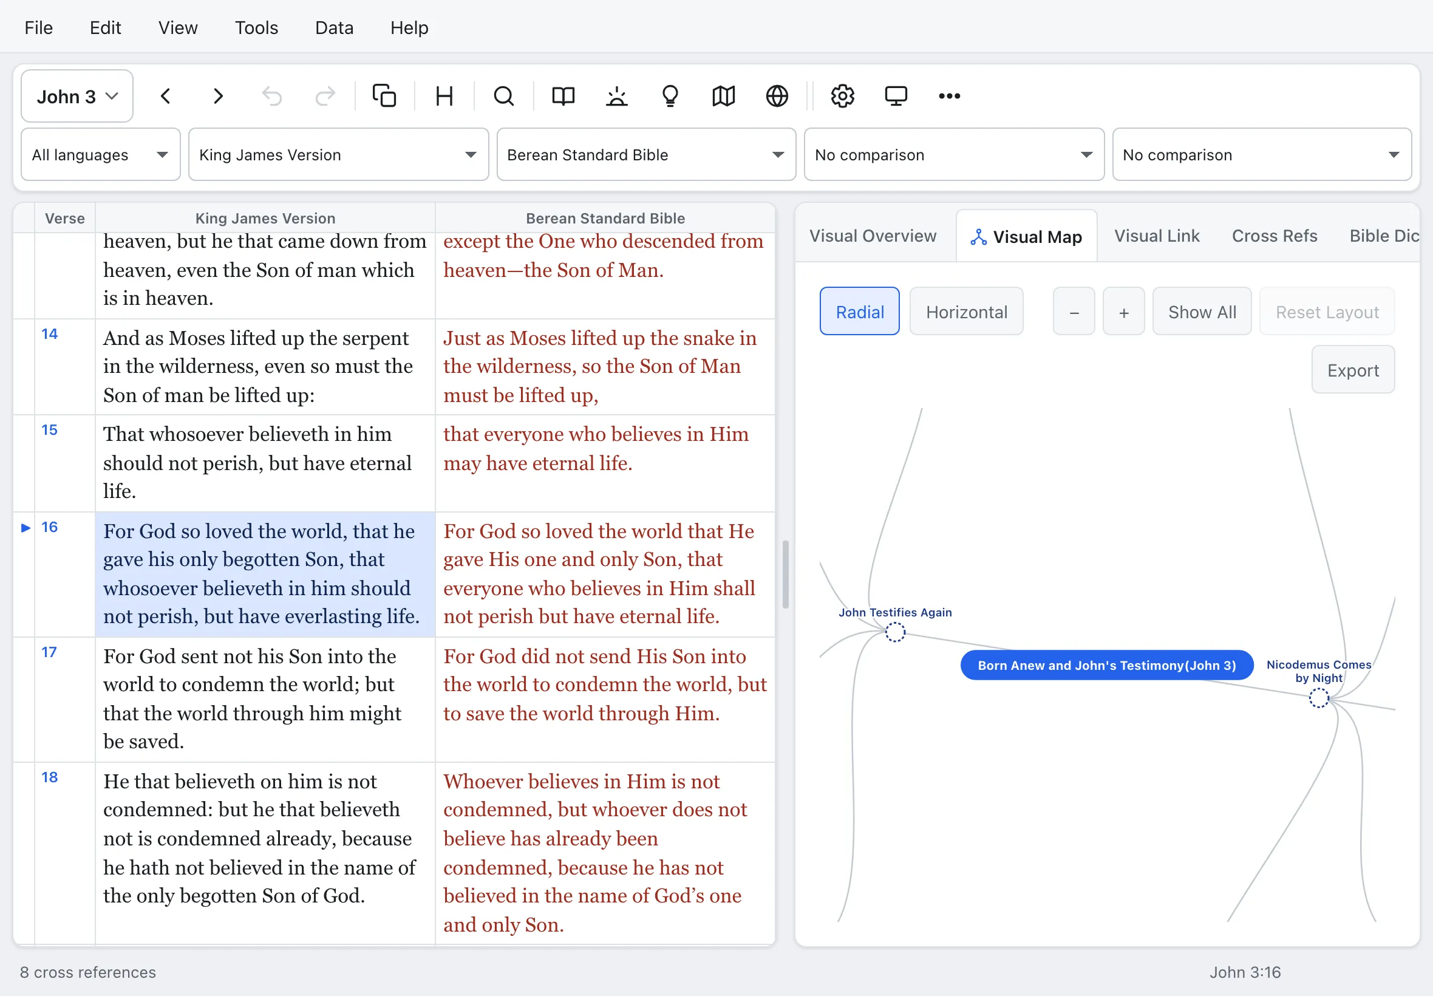Click verse number 16
The width and height of the screenshot is (1433, 996).
click(x=49, y=527)
